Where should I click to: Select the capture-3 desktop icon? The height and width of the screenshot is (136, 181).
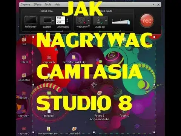tap(24, 95)
